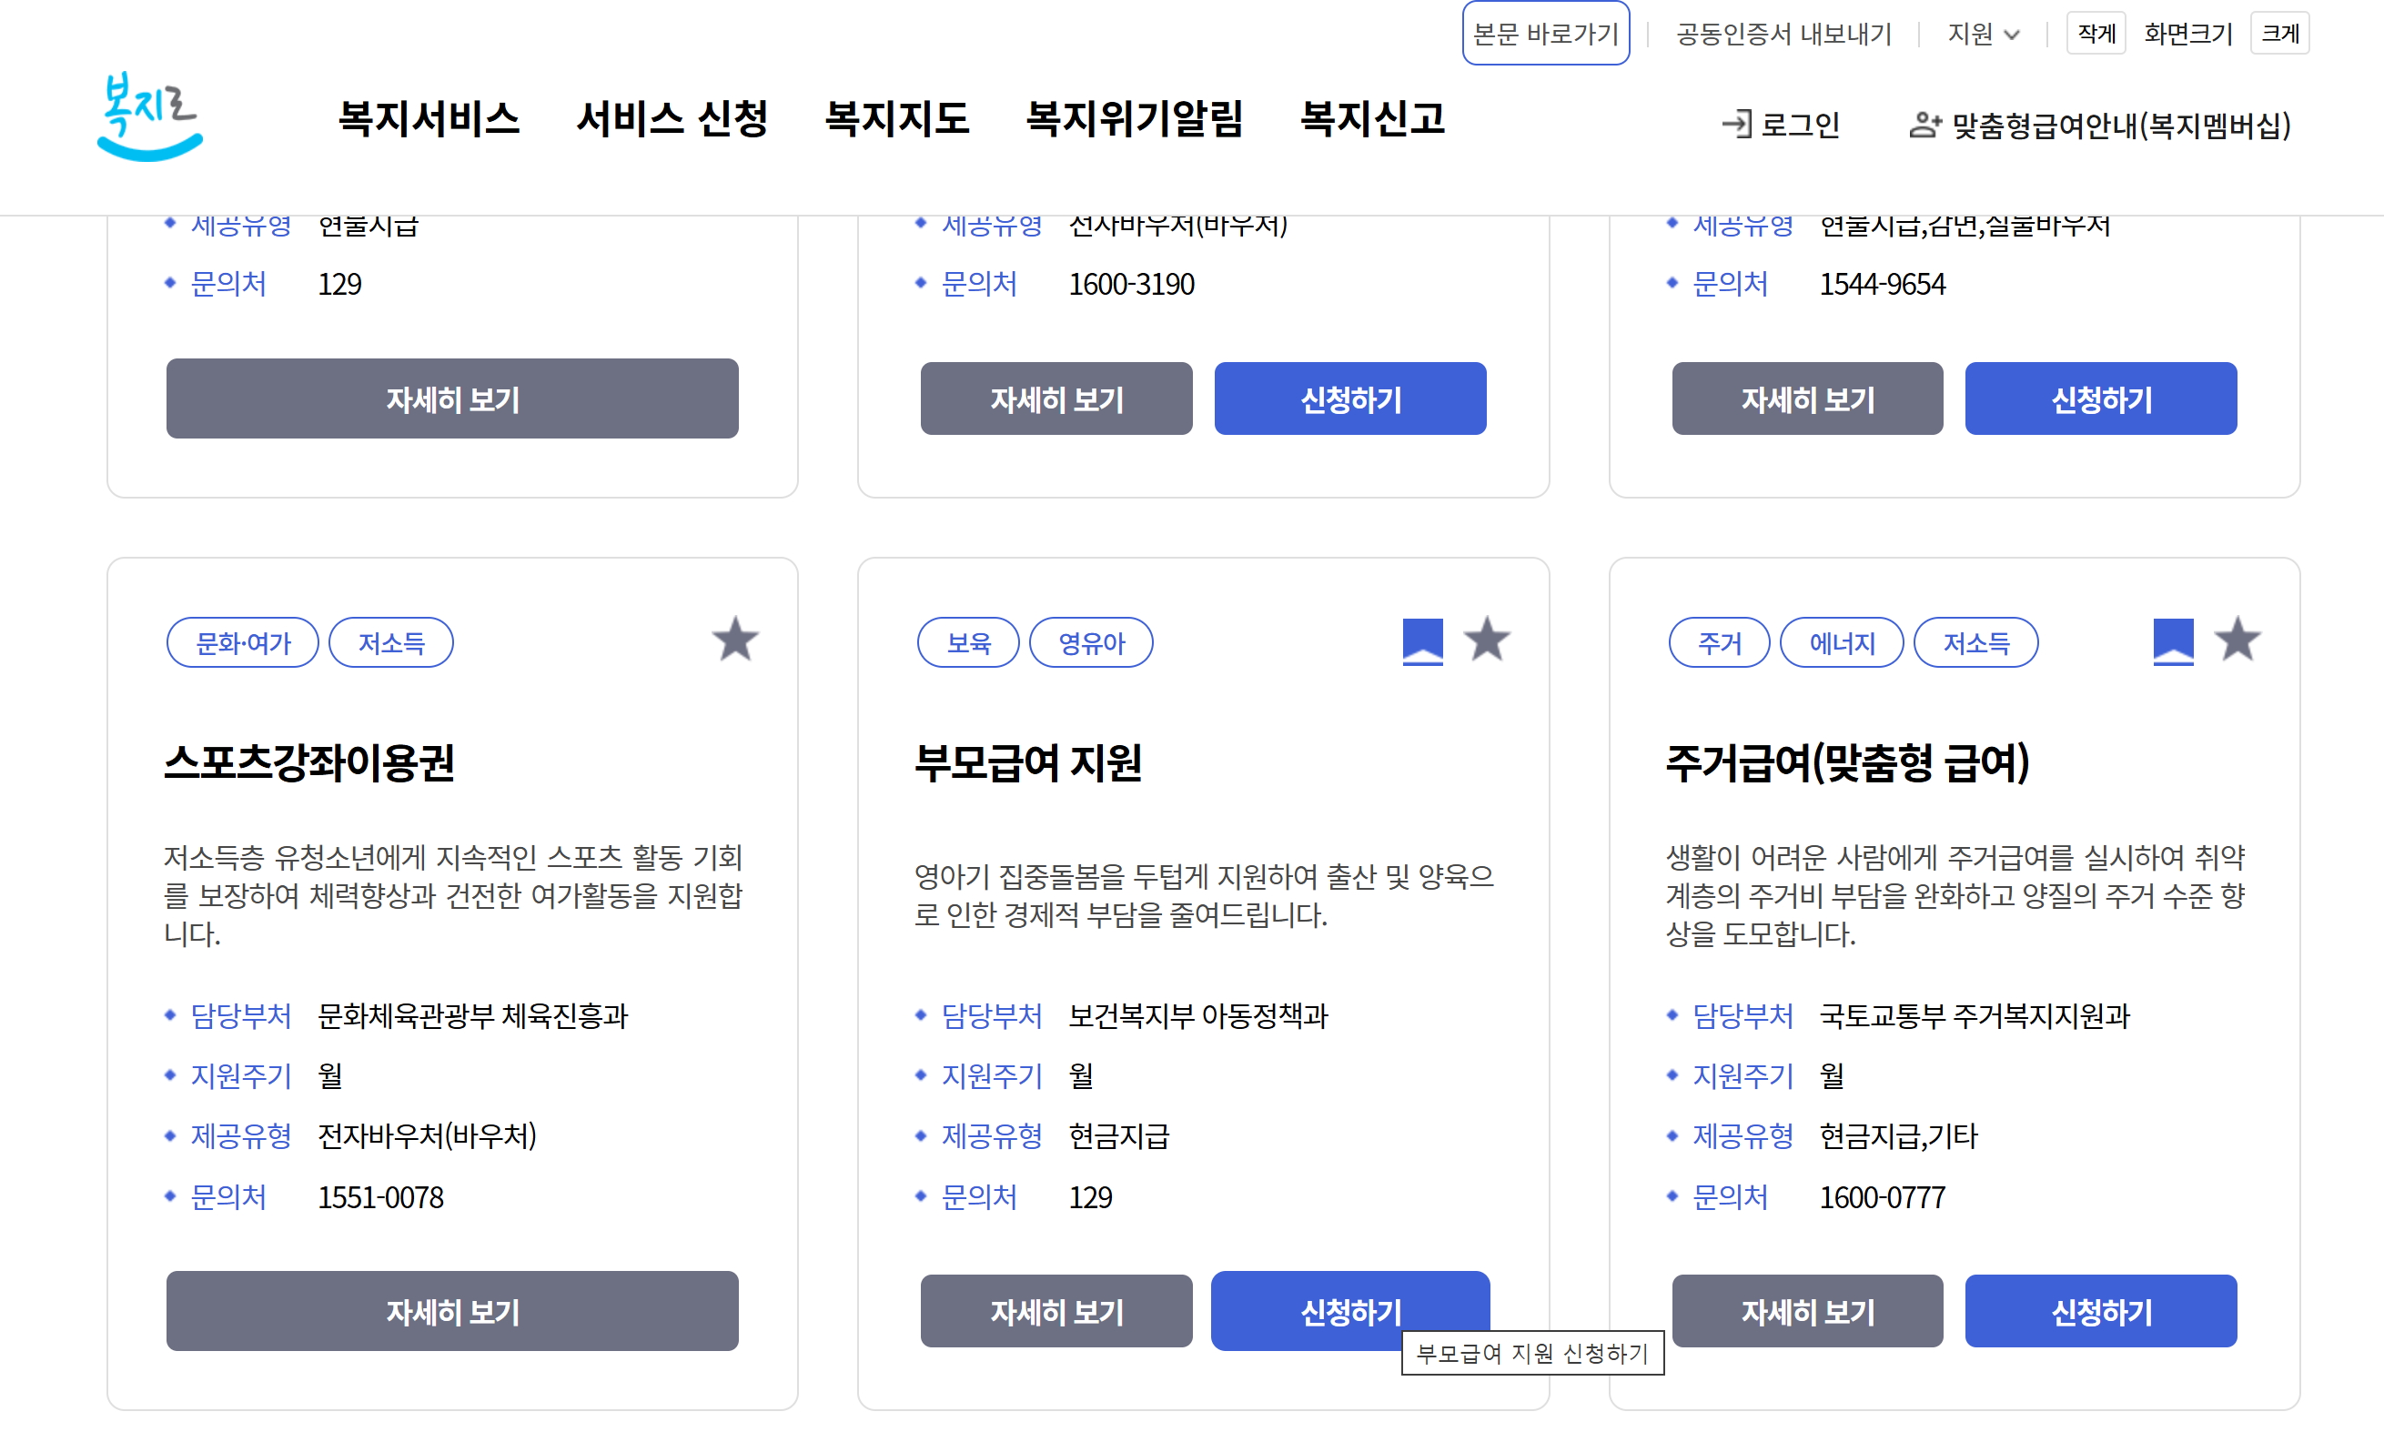Viewport: 2384px width, 1452px height.
Task: Toggle star favorite on 주거급여 card
Action: point(2237,640)
